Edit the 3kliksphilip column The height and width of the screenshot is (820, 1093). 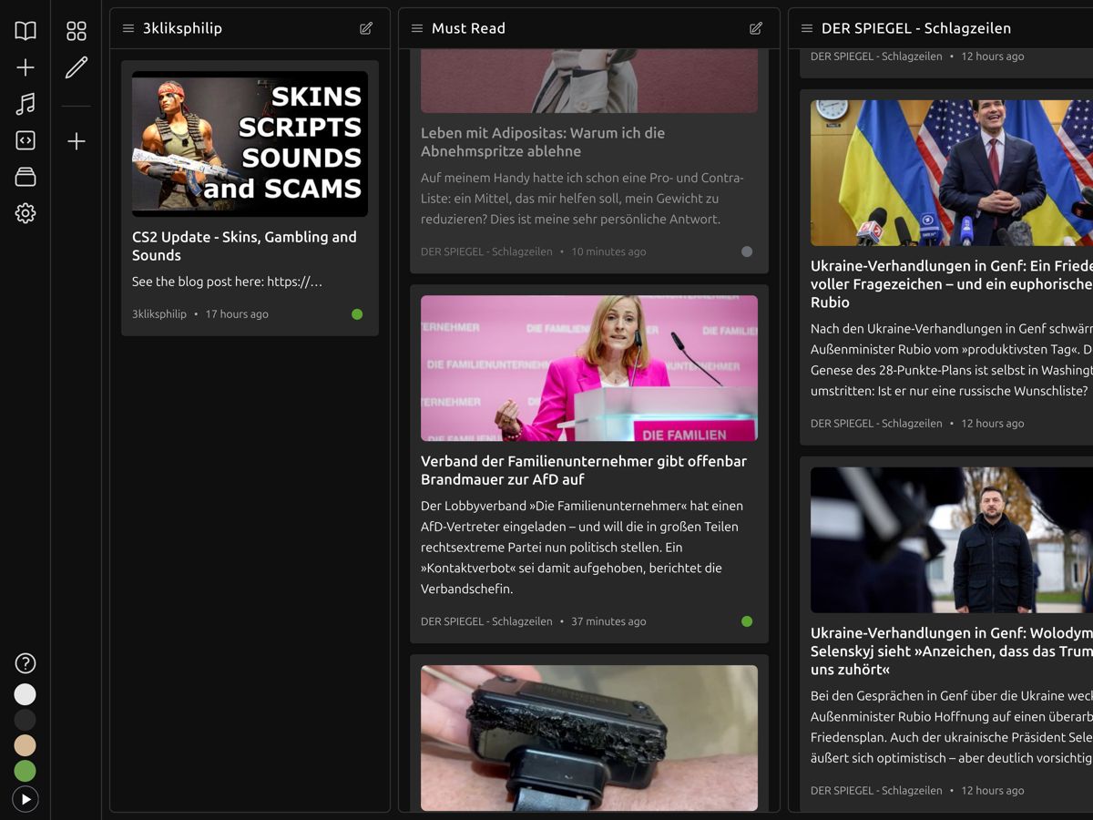pyautogui.click(x=366, y=28)
